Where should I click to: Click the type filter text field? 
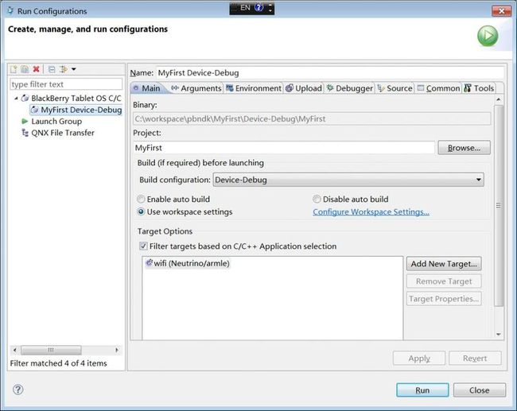pyautogui.click(x=66, y=84)
